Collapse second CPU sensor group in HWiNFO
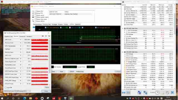Screen dimensions: 178x100 [x=123, y=52]
